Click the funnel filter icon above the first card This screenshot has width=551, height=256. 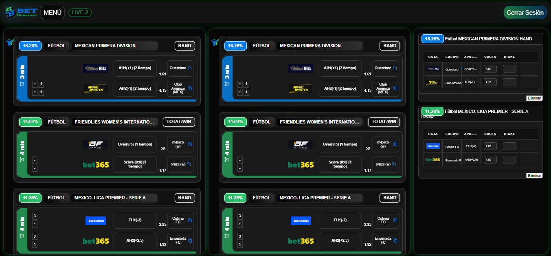pos(9,42)
